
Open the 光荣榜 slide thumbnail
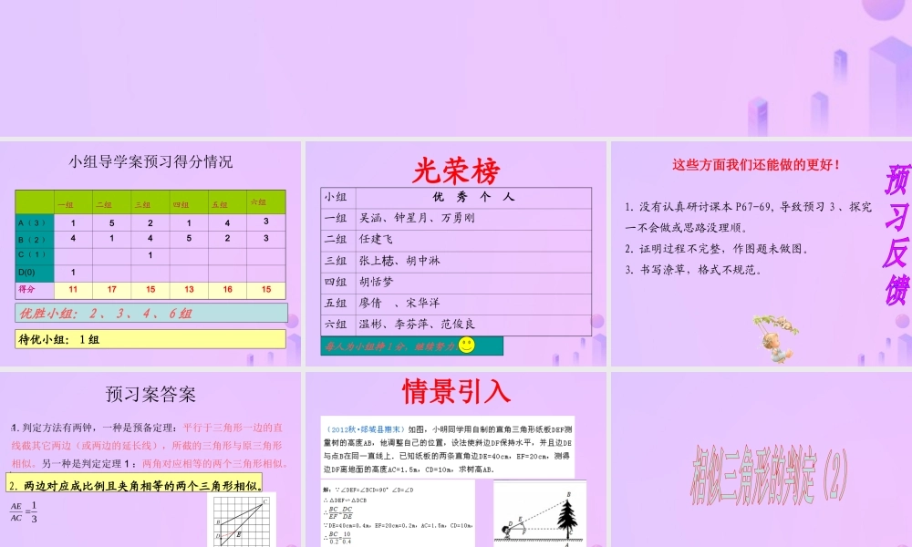(456, 253)
